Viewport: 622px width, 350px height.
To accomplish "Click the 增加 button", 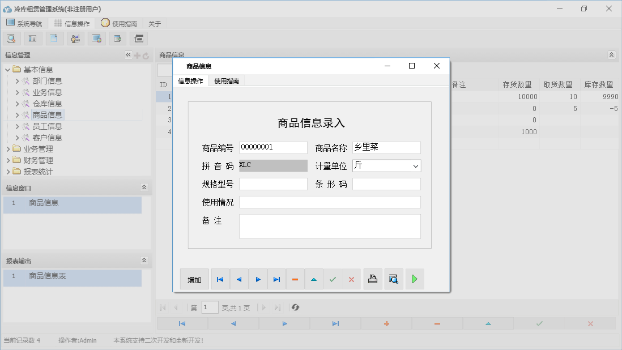I will point(194,279).
